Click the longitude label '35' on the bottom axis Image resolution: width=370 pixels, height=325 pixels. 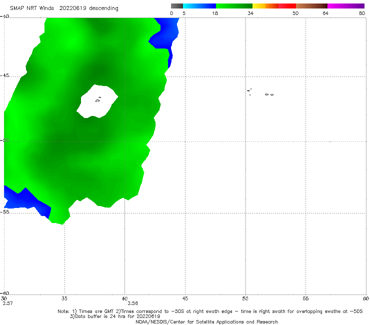pyautogui.click(x=64, y=298)
